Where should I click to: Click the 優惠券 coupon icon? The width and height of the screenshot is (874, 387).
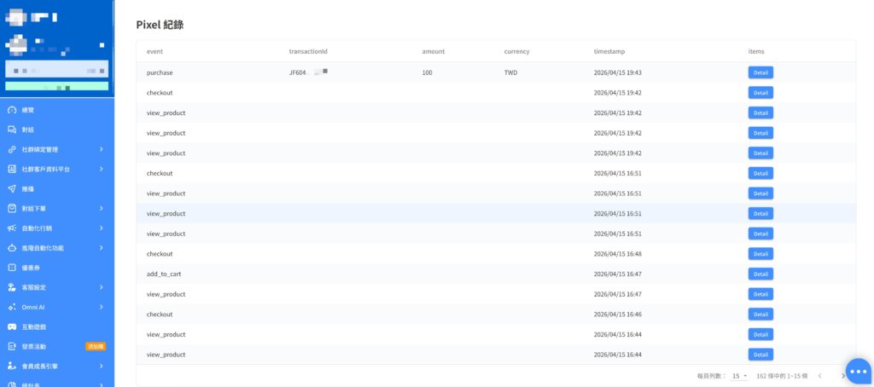[x=12, y=268]
